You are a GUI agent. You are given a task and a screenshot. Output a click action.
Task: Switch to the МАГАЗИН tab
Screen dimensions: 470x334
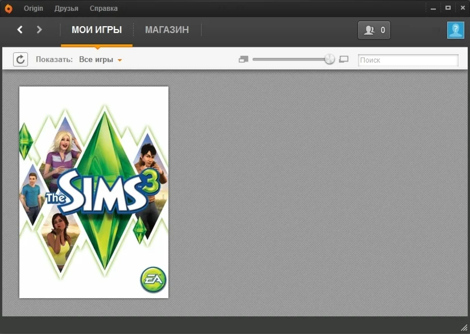(167, 30)
